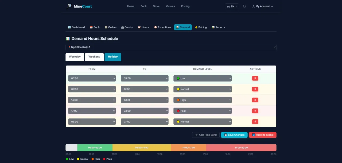
Task: Open the To time 07:00 dropdown
Action: click(x=145, y=122)
